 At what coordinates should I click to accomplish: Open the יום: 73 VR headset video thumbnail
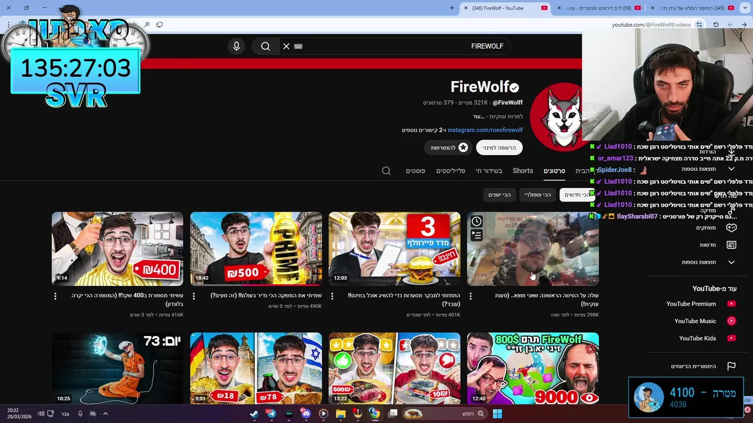pyautogui.click(x=118, y=369)
